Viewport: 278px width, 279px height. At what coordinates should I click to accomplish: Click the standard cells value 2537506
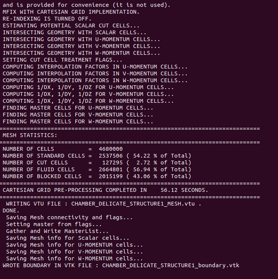[111, 156]
